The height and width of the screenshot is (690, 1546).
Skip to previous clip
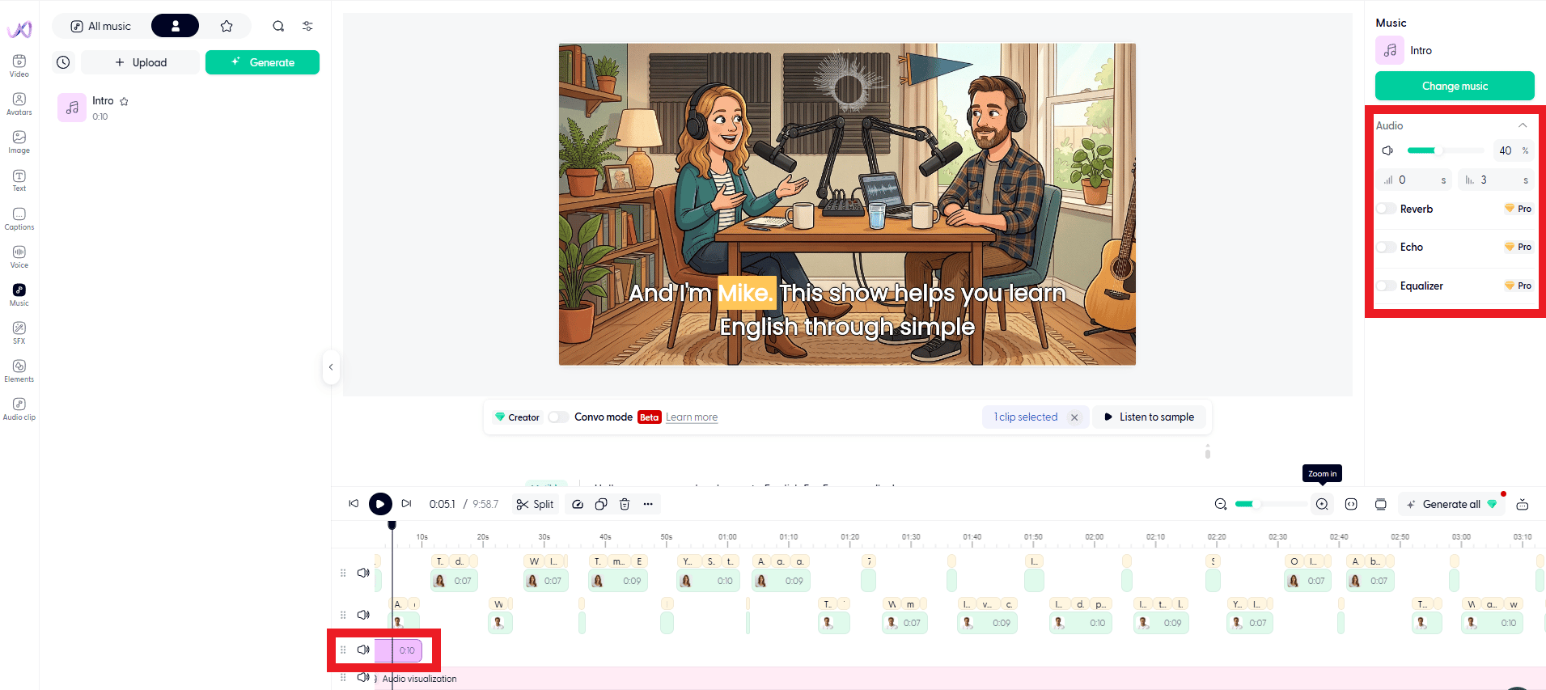click(354, 504)
